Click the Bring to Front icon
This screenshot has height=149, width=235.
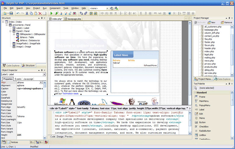click(81, 13)
